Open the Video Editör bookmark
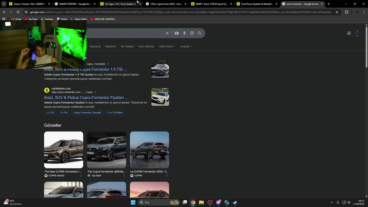 tap(78, 19)
